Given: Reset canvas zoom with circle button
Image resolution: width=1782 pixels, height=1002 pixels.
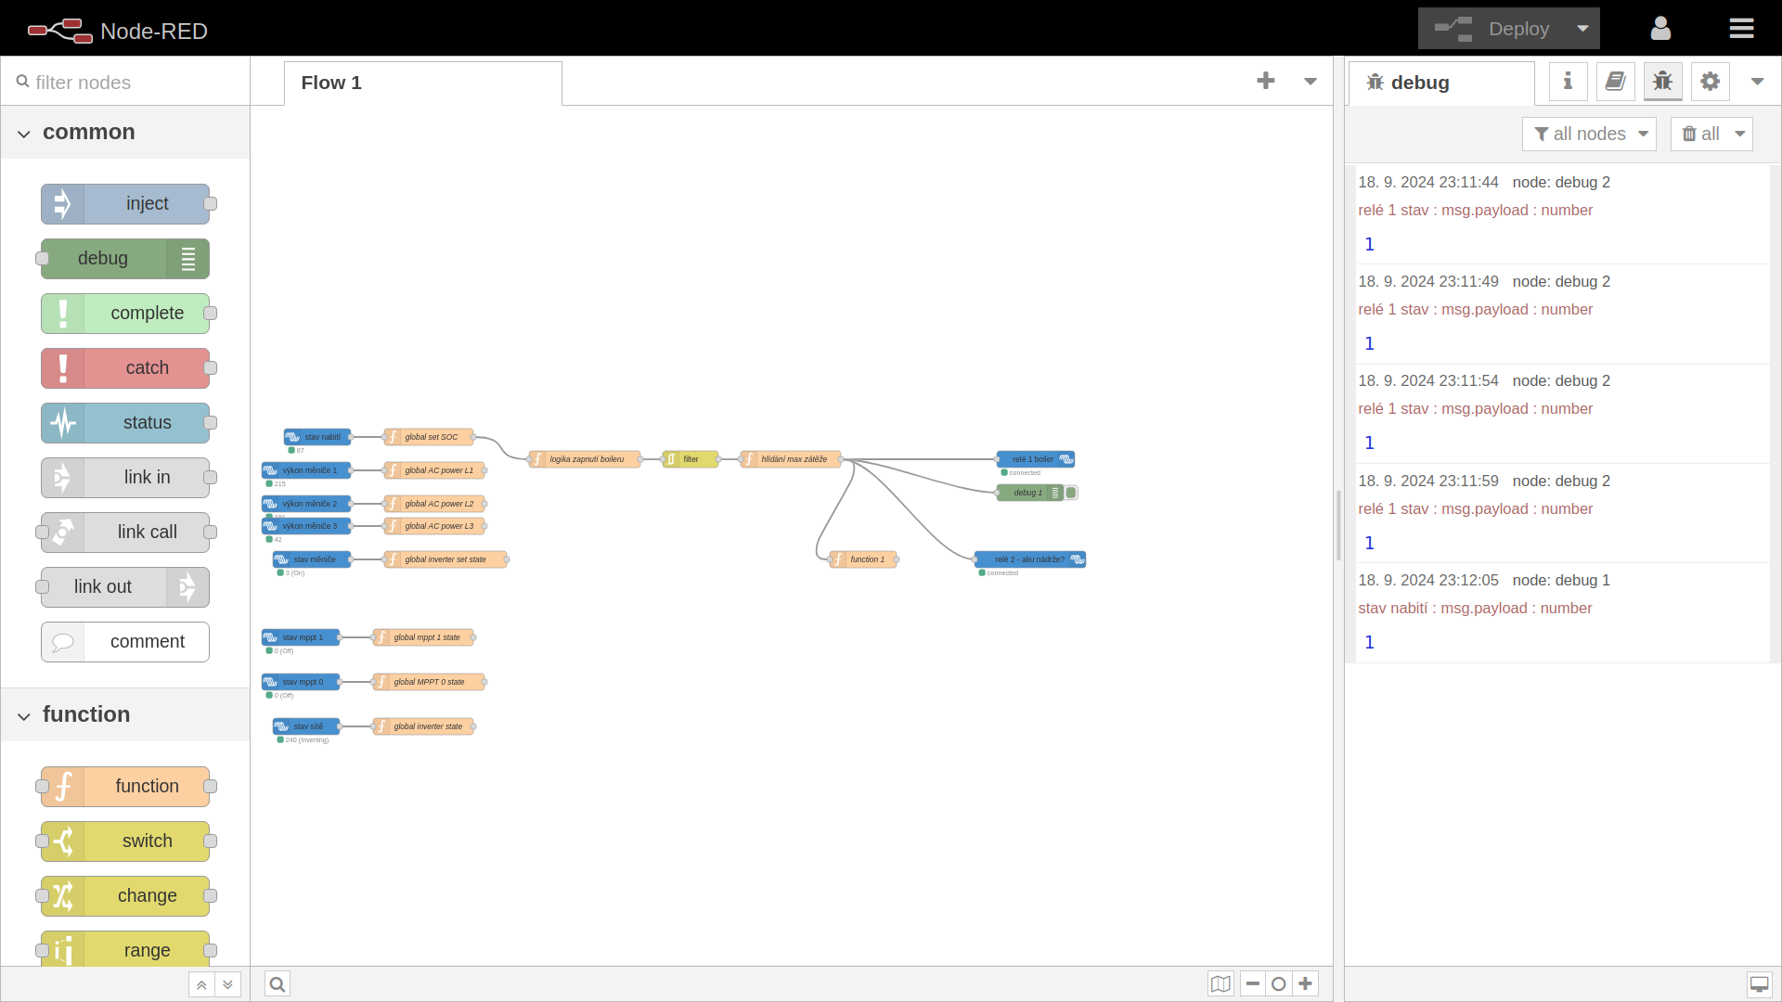Looking at the screenshot, I should click(1279, 983).
